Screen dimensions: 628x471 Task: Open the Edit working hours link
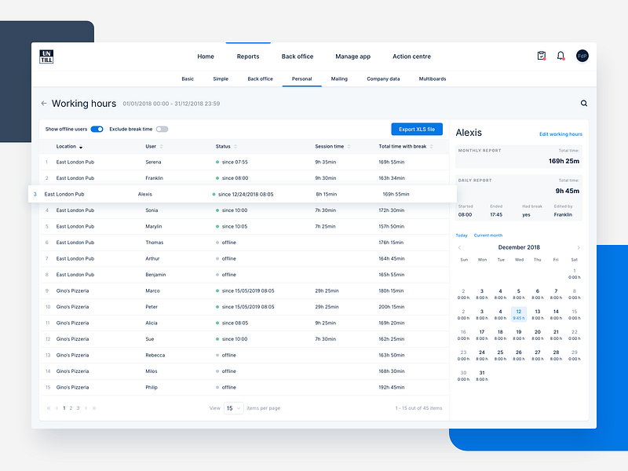point(560,134)
